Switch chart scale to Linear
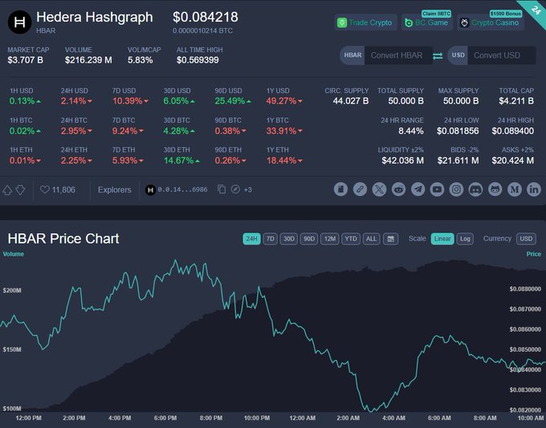Image resolution: width=546 pixels, height=428 pixels. 442,239
